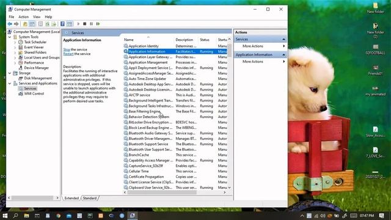The image size is (391, 220).
Task: Select the BranchCache service row
Action: tap(175, 155)
